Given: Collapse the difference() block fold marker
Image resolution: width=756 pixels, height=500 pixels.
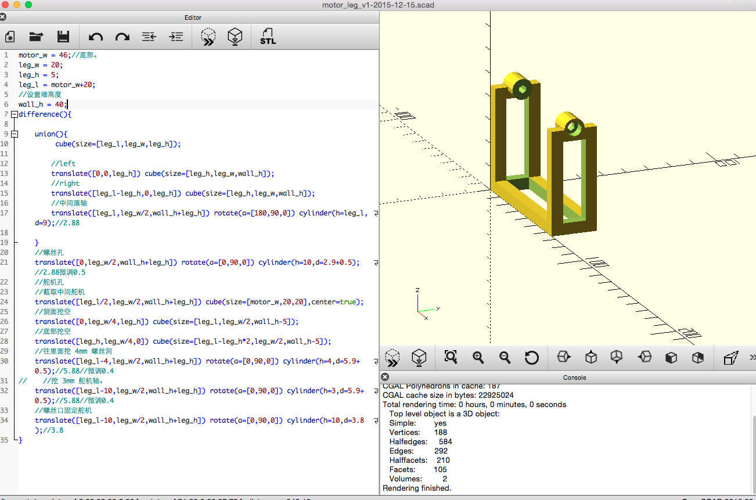Looking at the screenshot, I should [x=15, y=114].
